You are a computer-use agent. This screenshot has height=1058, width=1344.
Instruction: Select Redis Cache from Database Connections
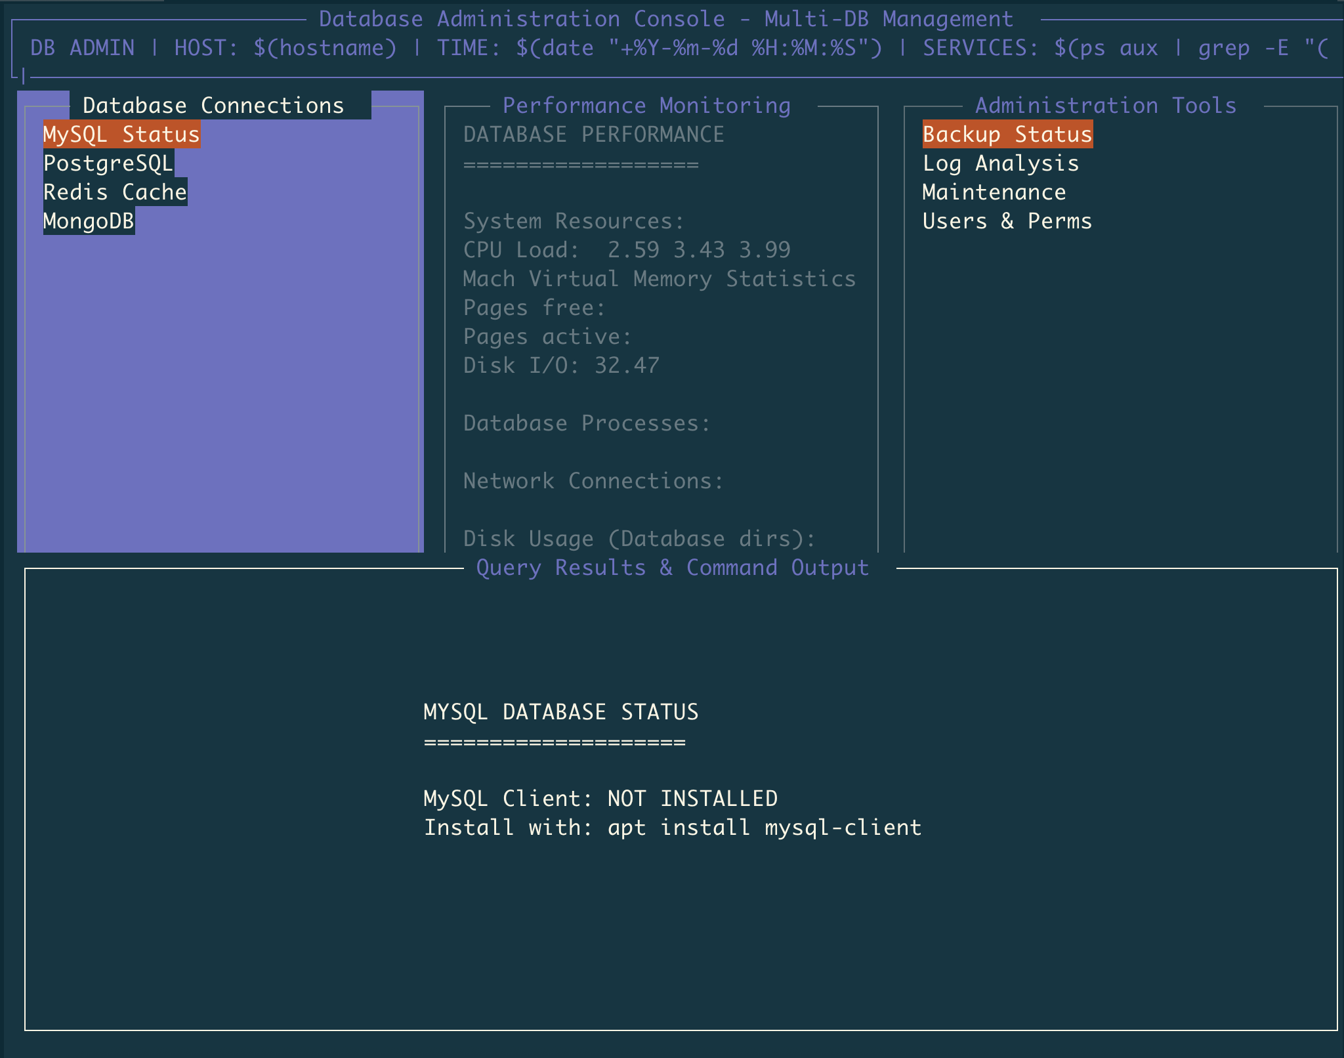[x=114, y=192]
